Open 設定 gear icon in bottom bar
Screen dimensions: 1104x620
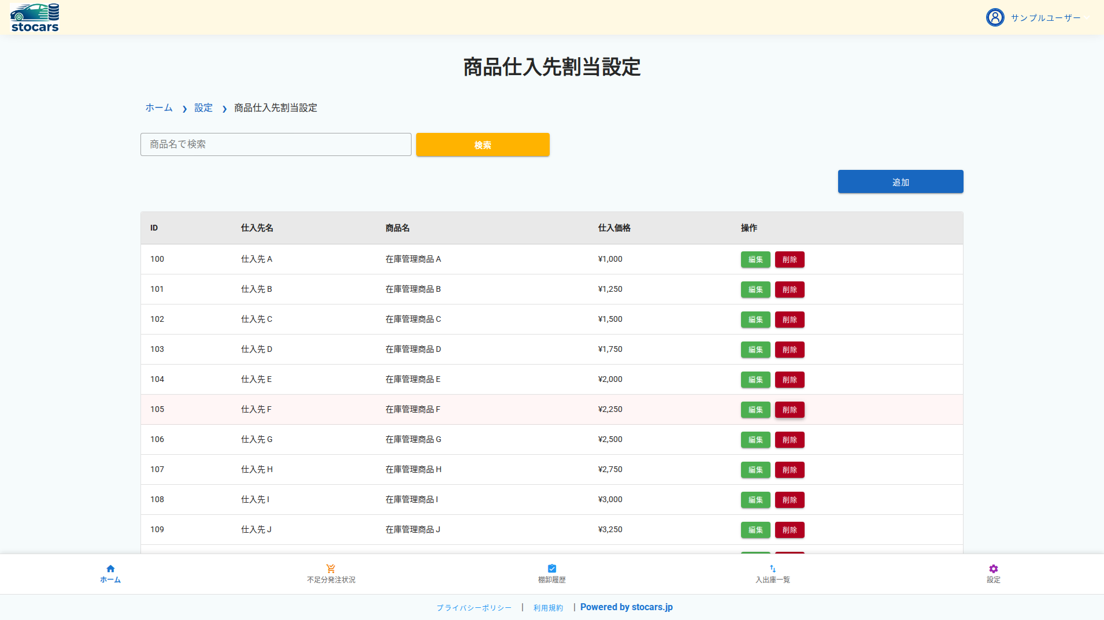[x=994, y=569]
